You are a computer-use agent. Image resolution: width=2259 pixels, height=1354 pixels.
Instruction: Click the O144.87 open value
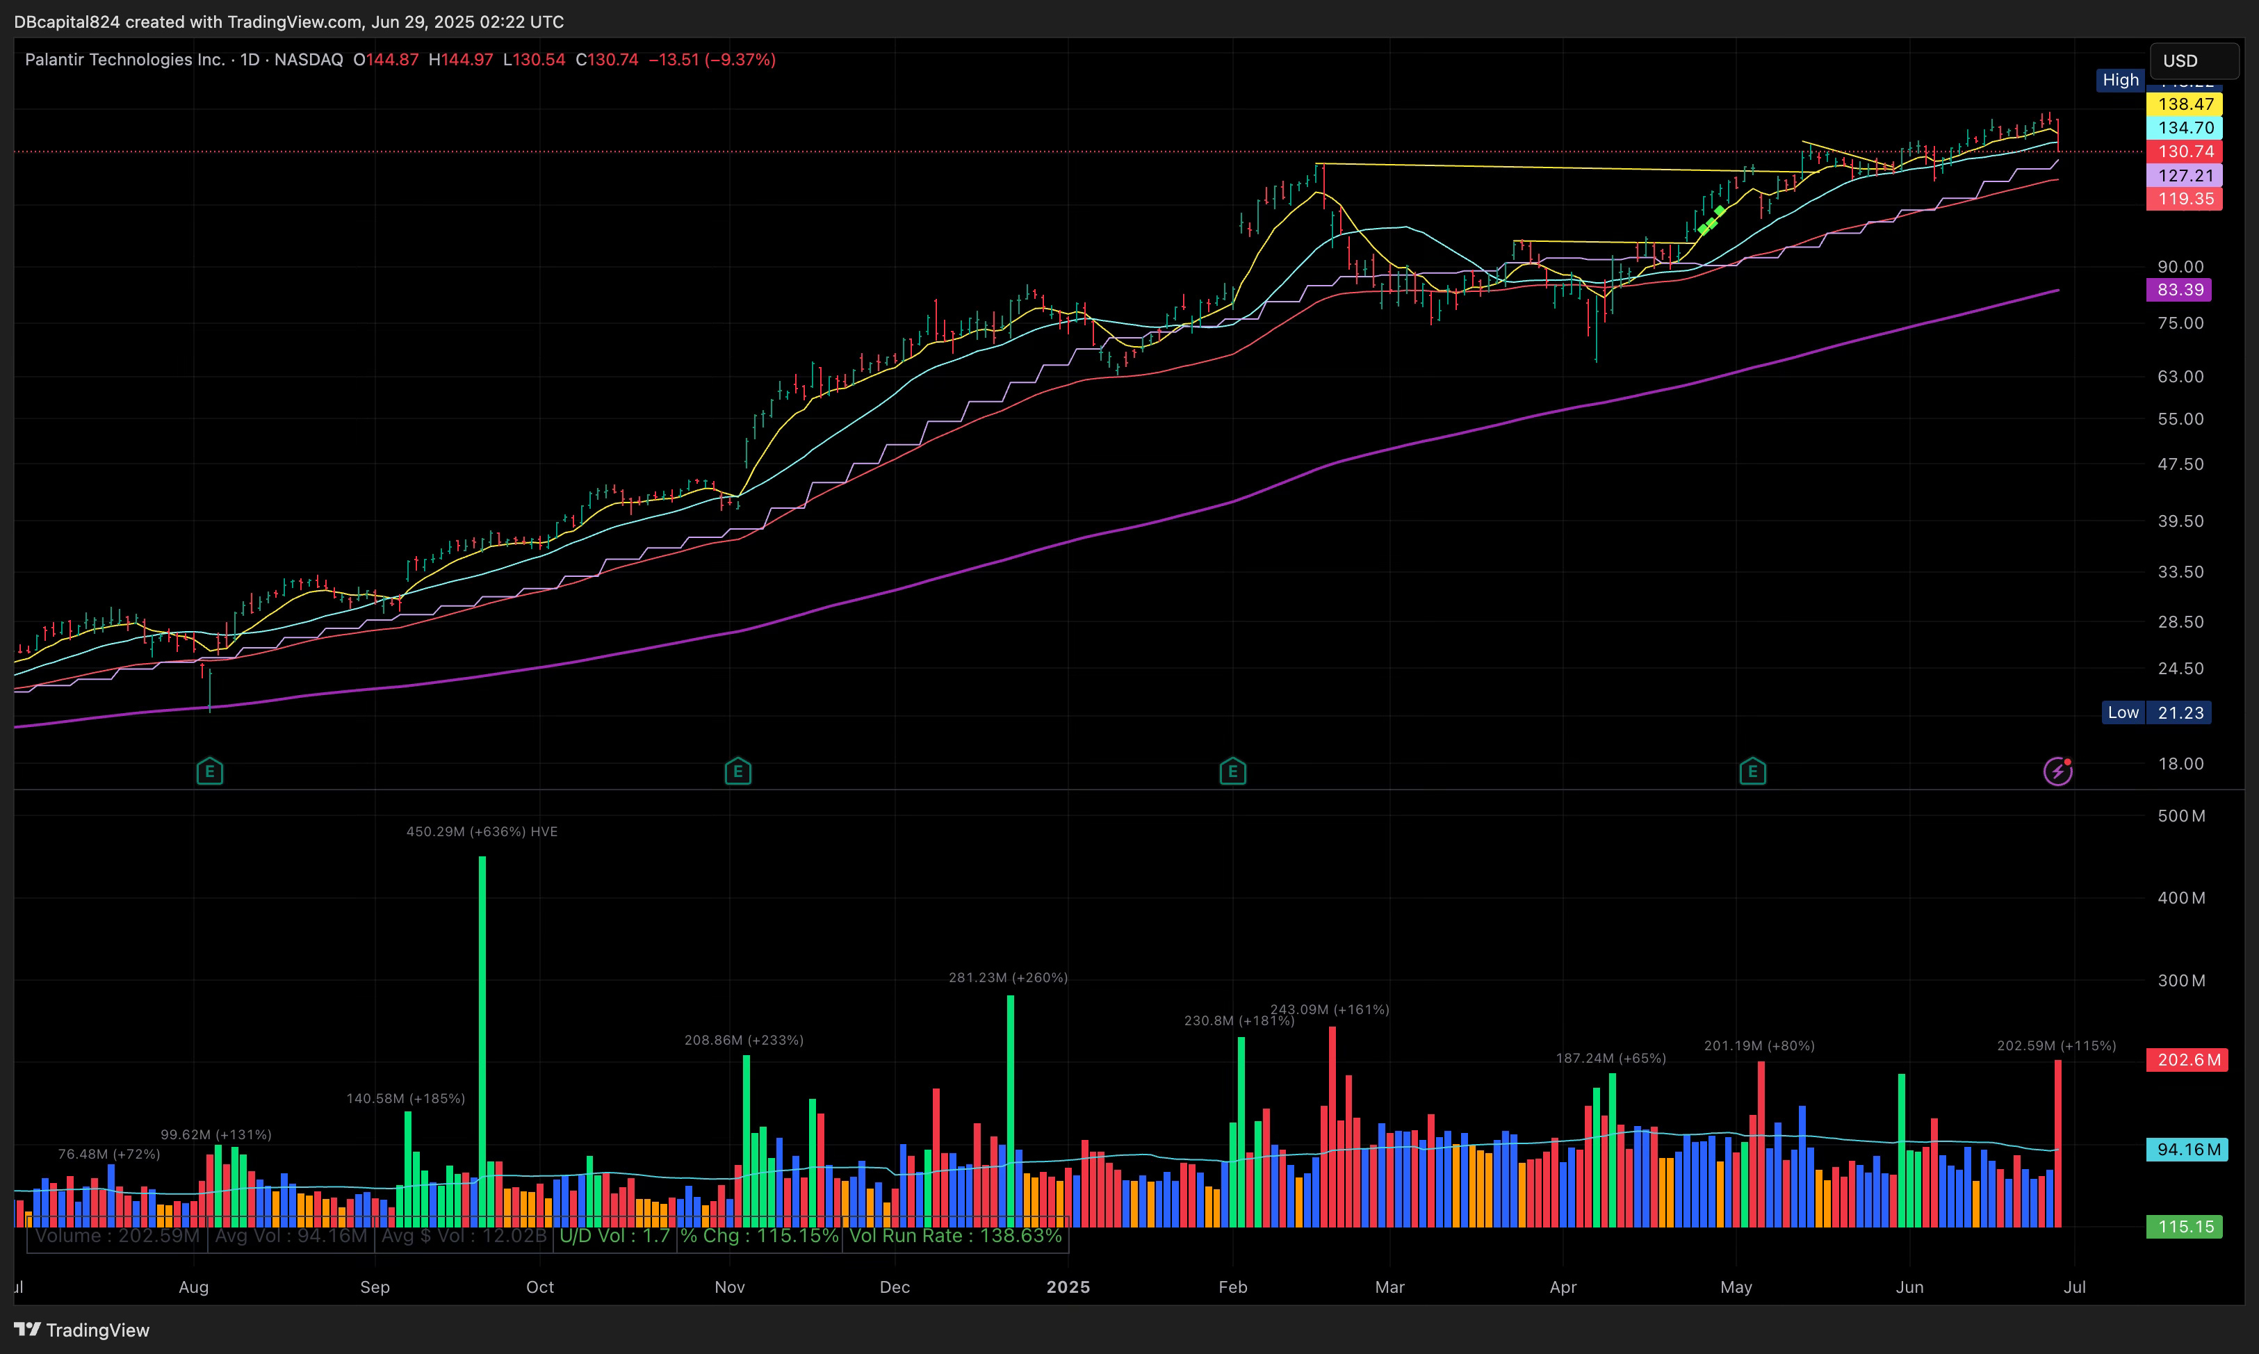(386, 59)
